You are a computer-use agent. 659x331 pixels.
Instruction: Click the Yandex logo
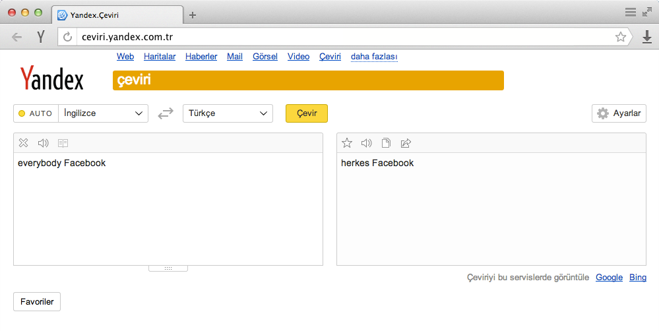point(51,78)
